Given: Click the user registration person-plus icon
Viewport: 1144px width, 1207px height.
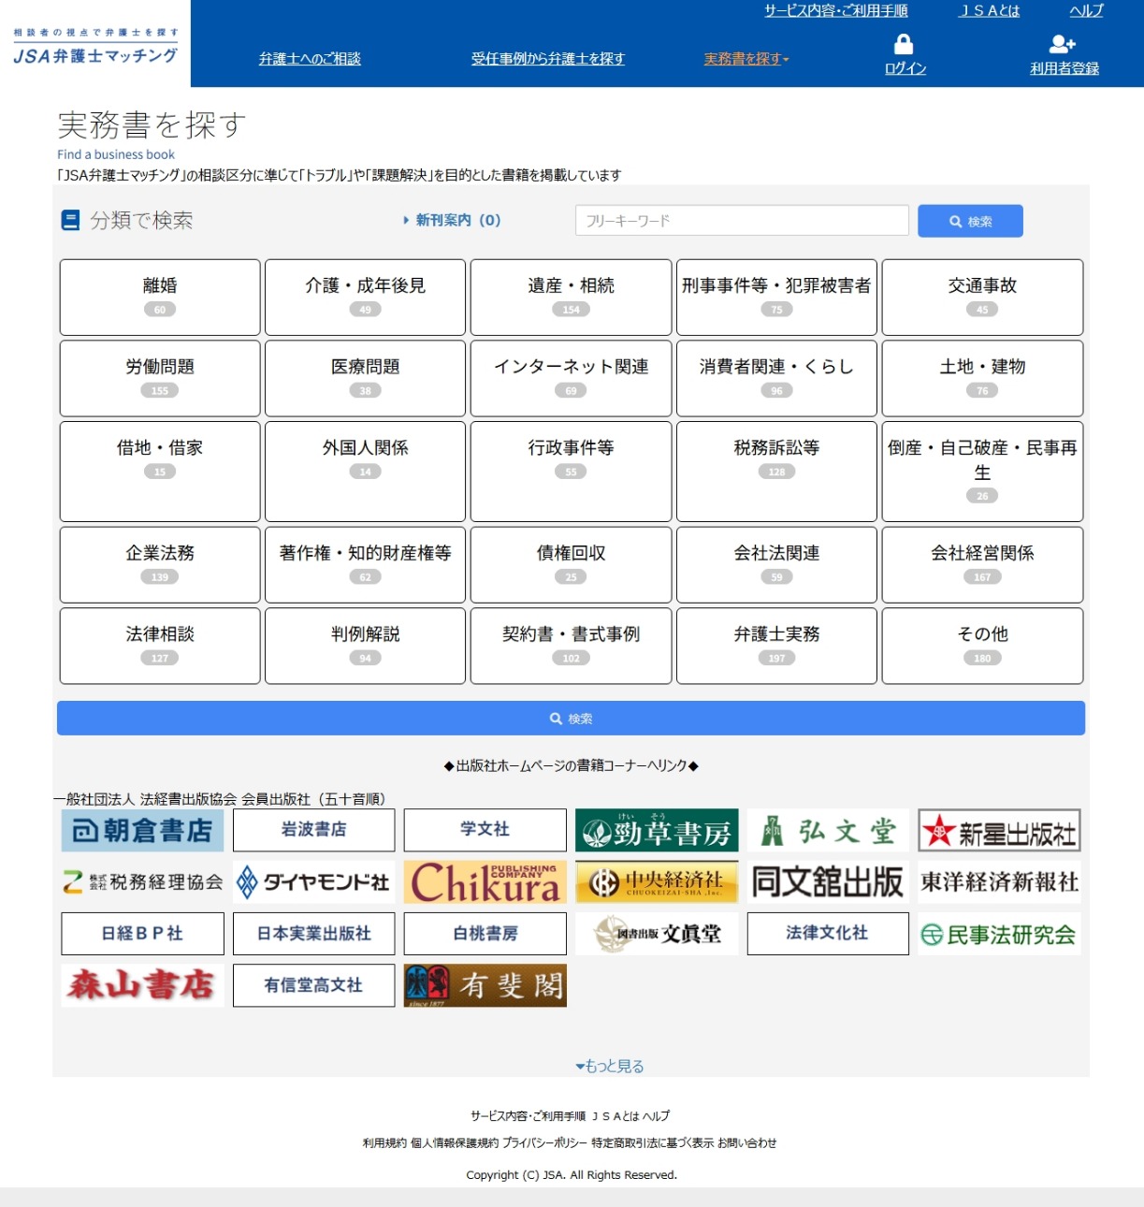Looking at the screenshot, I should coord(1063,45).
